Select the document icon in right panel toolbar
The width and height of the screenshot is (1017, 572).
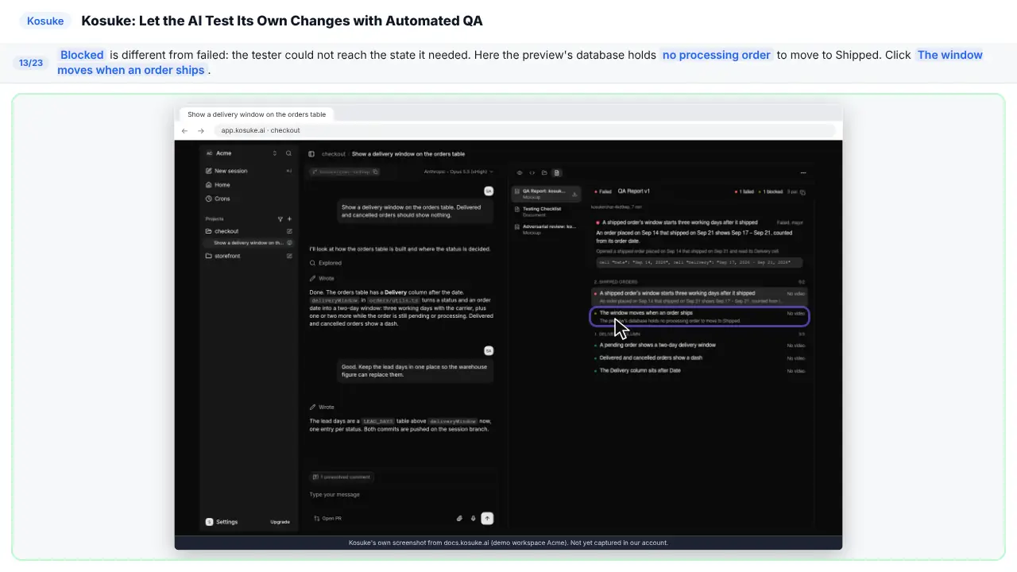pos(557,172)
